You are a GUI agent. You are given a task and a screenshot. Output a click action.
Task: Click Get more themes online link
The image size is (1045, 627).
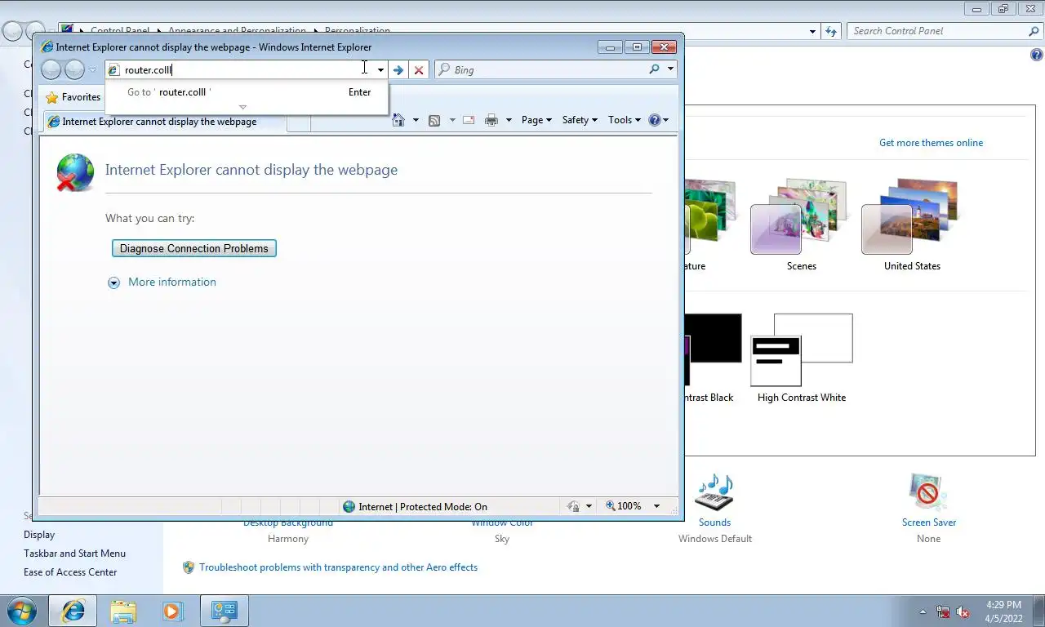(x=931, y=143)
